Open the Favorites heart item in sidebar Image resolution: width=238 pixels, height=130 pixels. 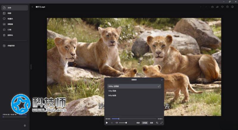click(x=15, y=19)
